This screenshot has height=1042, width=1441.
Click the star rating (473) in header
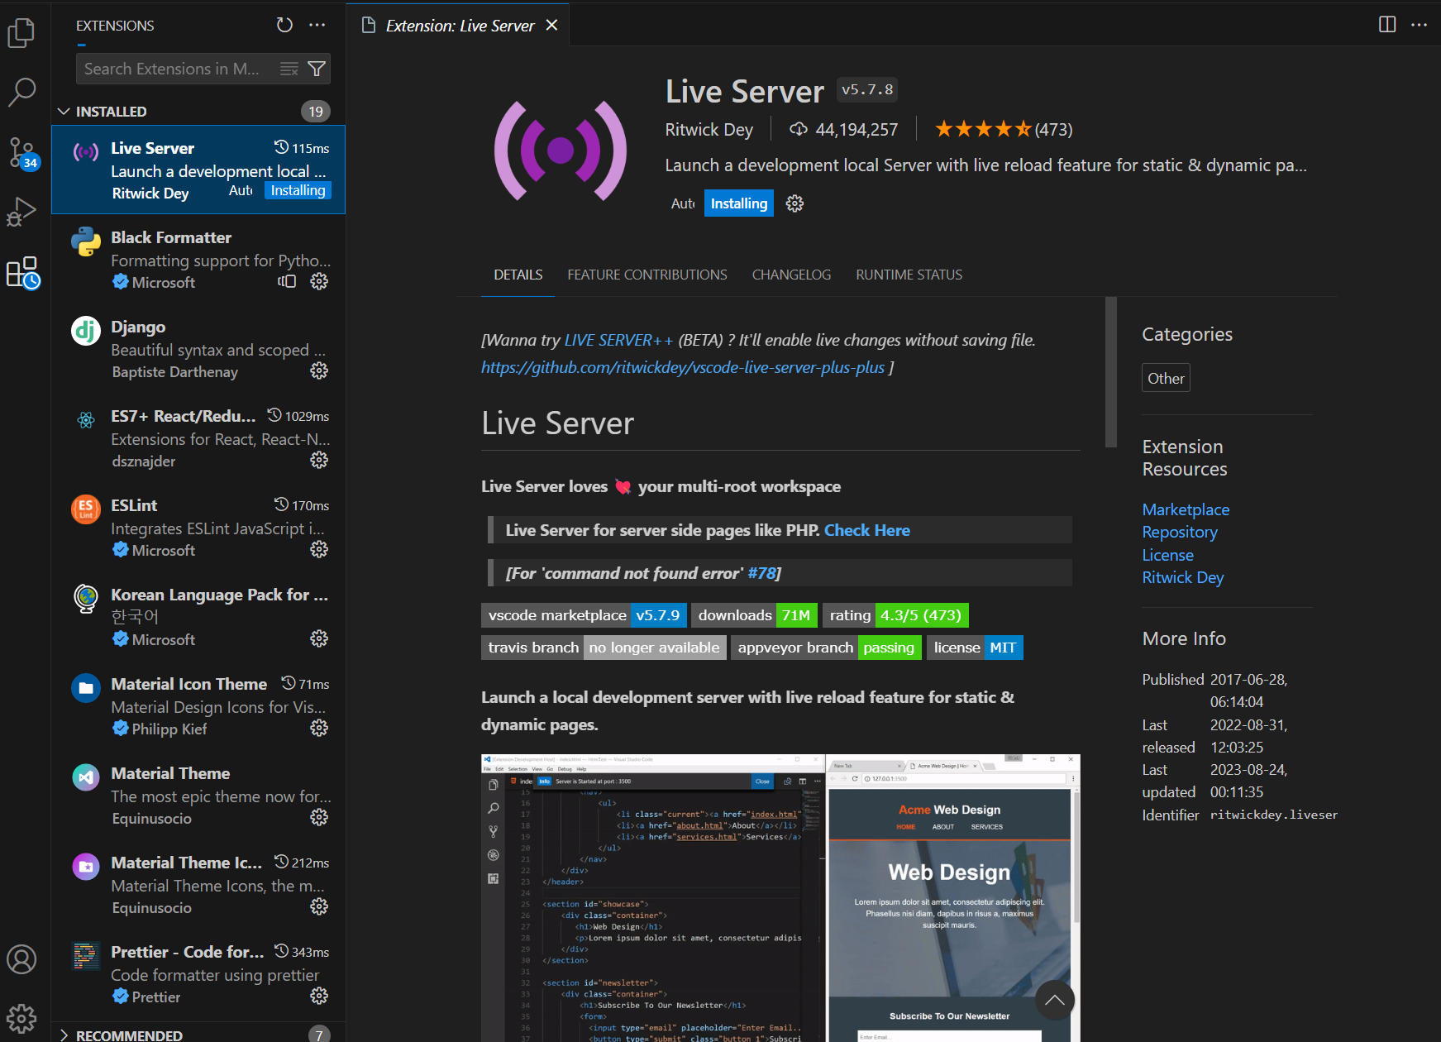(1004, 129)
